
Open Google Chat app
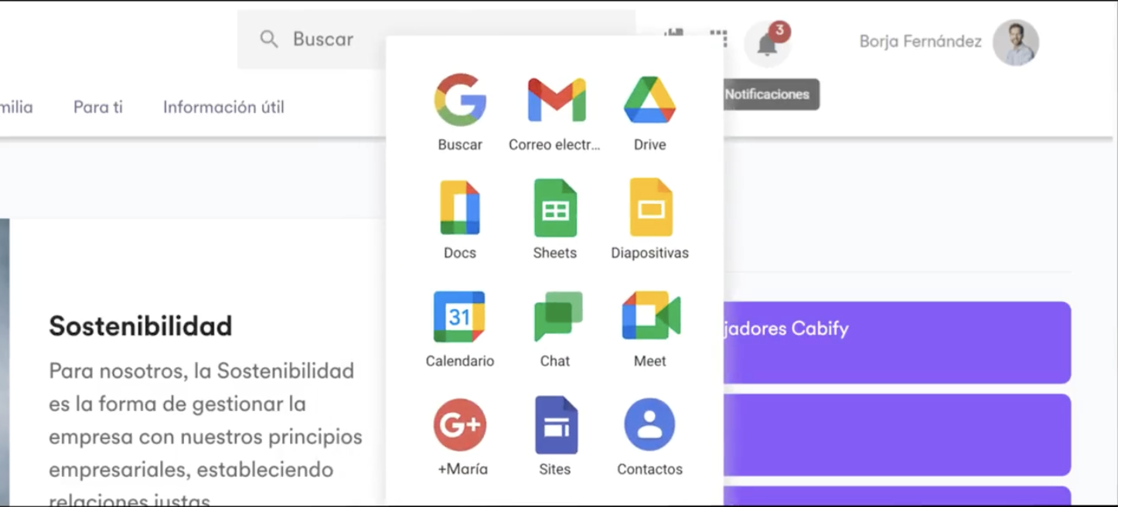558,316
